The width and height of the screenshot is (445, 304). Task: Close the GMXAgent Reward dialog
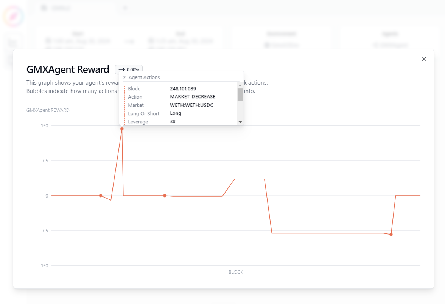(x=424, y=59)
